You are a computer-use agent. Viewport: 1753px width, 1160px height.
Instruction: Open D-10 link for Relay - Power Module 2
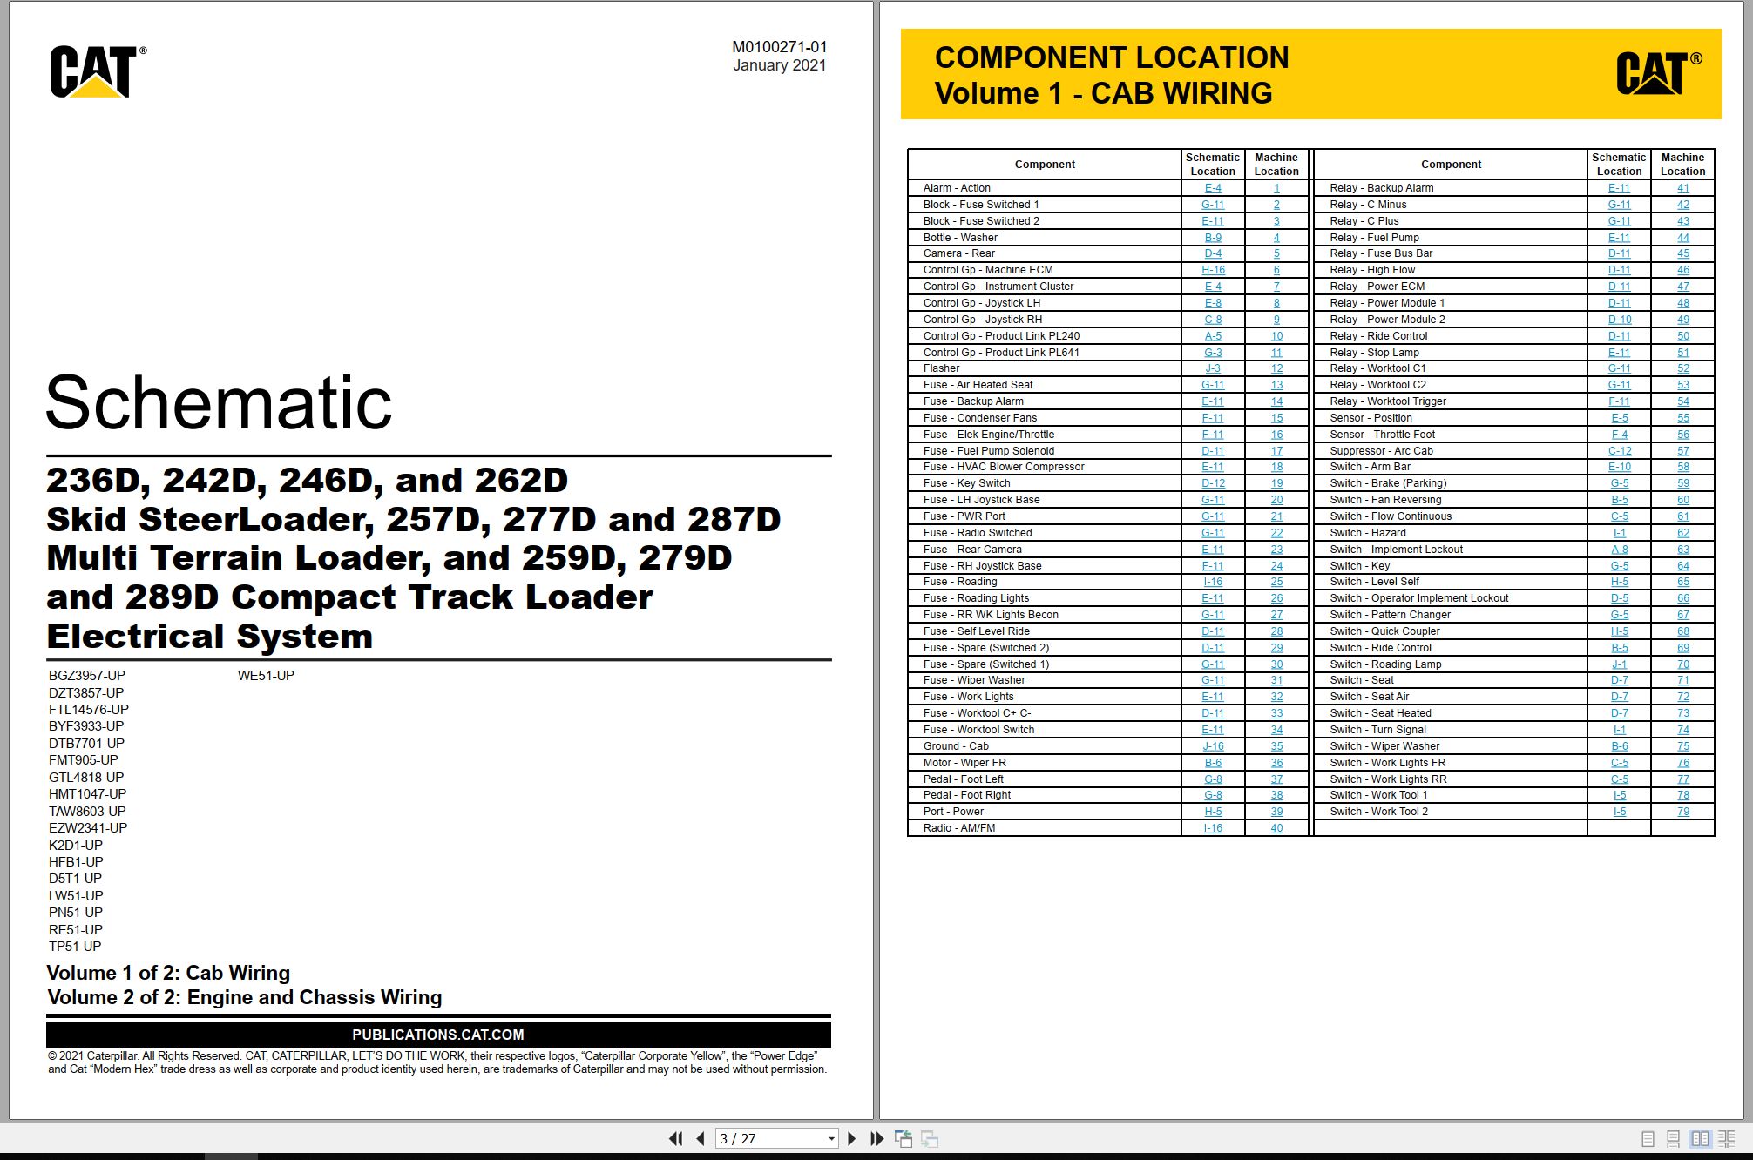point(1619,320)
